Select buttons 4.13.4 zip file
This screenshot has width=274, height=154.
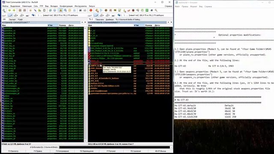click(x=97, y=83)
